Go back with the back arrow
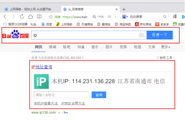 point(5,17)
